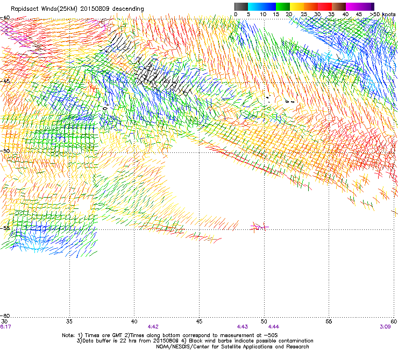Click the '60' longitude axis label
Image resolution: width=398 pixels, height=350 pixels.
tap(394, 321)
